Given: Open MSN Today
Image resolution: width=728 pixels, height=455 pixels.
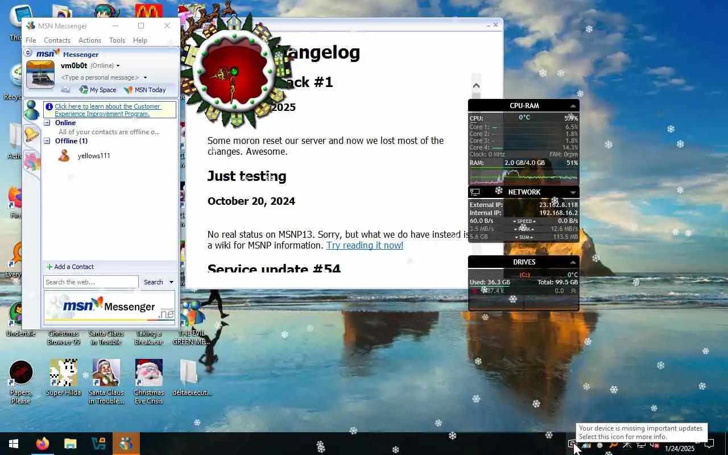Looking at the screenshot, I should 145,90.
